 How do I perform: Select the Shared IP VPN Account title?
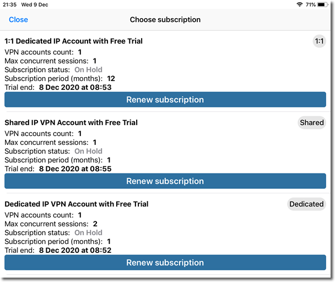(71, 122)
